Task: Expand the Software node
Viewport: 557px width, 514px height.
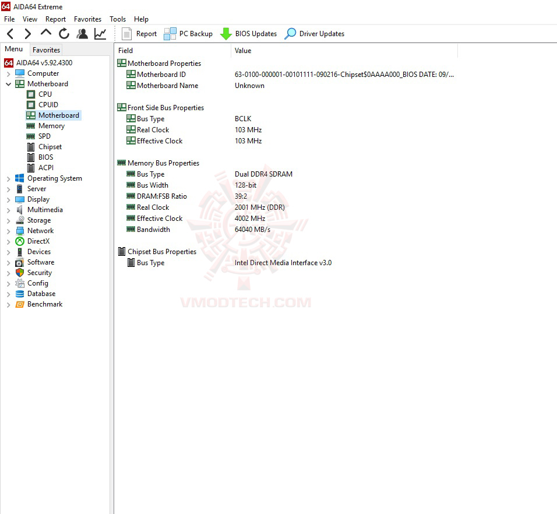Action: click(x=8, y=262)
